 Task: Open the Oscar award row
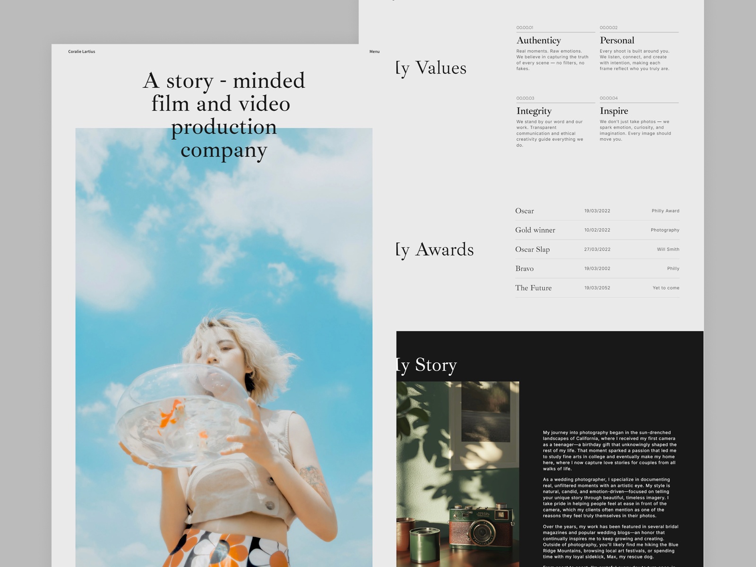click(x=524, y=211)
